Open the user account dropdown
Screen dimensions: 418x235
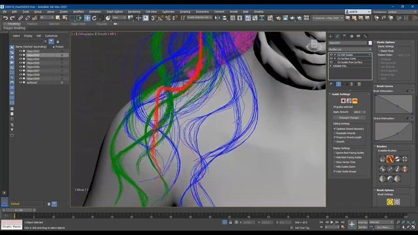click(x=358, y=12)
